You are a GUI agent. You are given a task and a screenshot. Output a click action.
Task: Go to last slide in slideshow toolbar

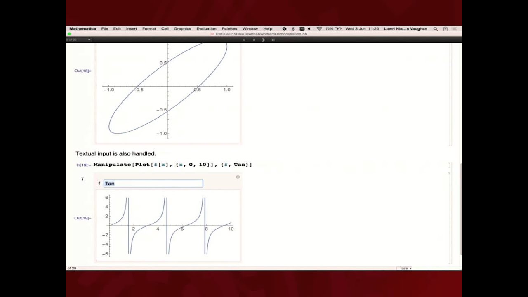(273, 40)
